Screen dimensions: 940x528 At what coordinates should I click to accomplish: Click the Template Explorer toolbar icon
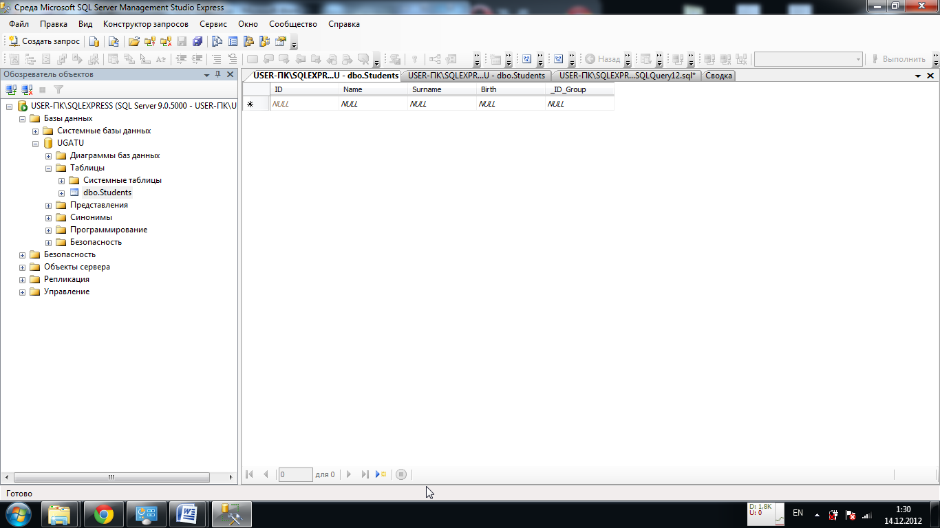click(x=265, y=41)
